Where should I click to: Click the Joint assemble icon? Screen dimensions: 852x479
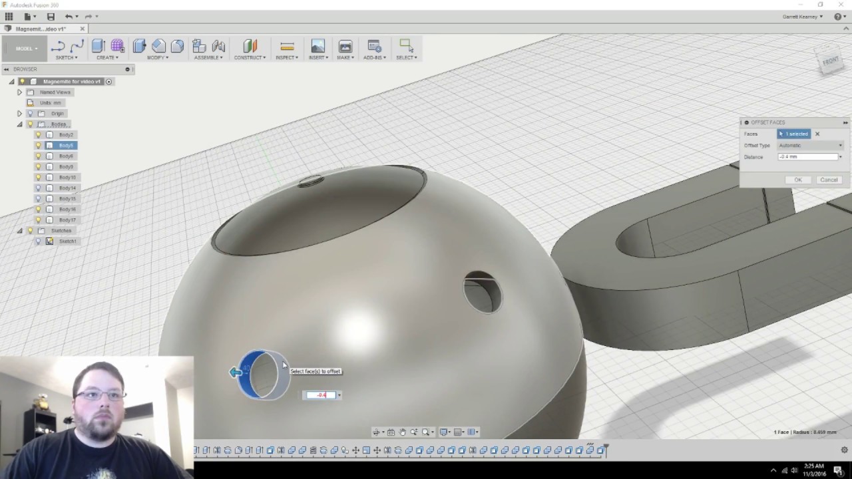[x=218, y=46]
